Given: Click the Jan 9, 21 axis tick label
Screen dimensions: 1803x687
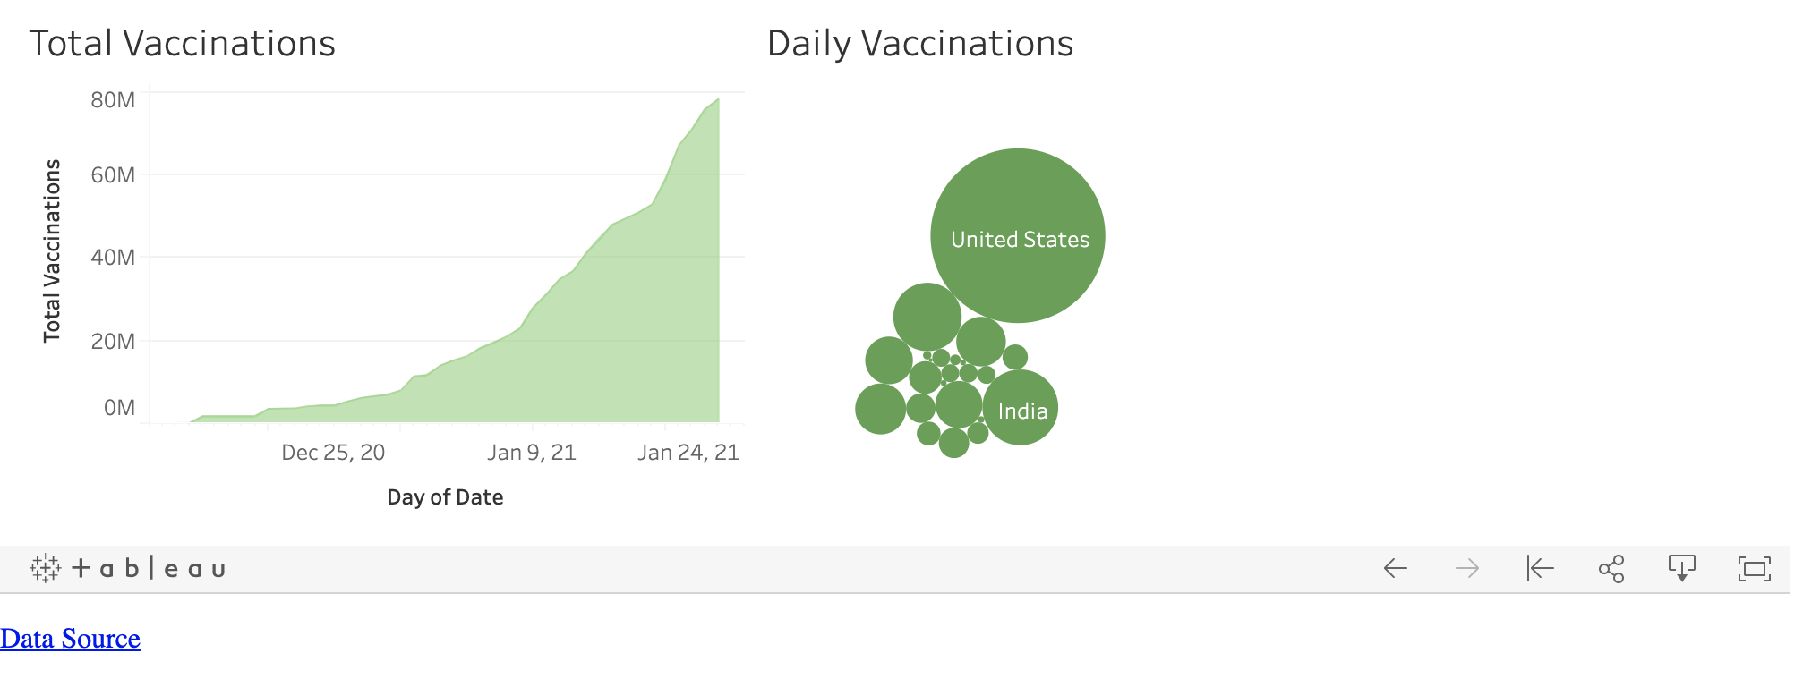Looking at the screenshot, I should [532, 453].
